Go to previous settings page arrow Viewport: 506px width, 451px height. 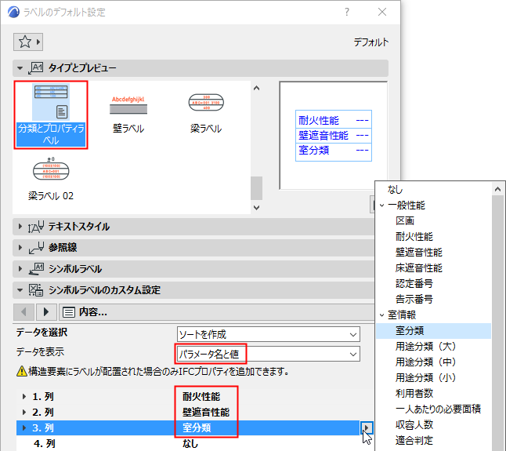(x=23, y=311)
